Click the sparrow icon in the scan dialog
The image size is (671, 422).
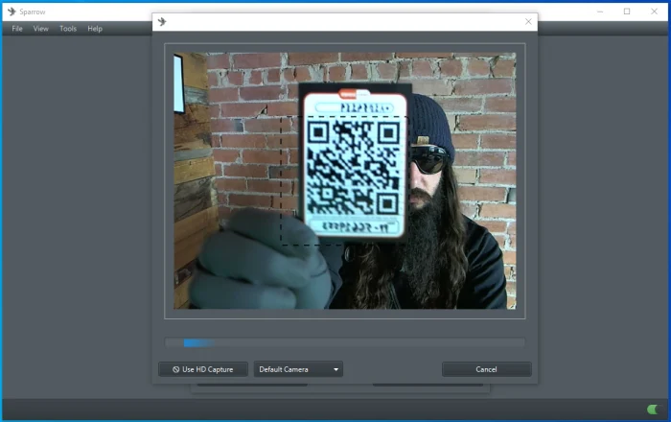pyautogui.click(x=162, y=21)
